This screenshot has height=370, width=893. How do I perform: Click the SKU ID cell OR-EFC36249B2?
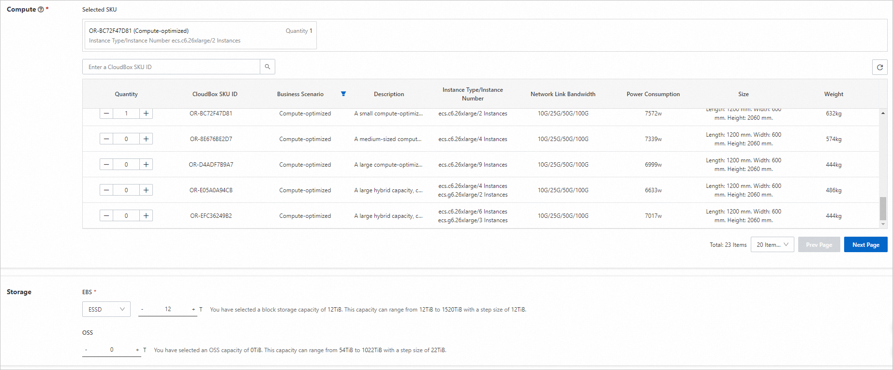pos(211,216)
